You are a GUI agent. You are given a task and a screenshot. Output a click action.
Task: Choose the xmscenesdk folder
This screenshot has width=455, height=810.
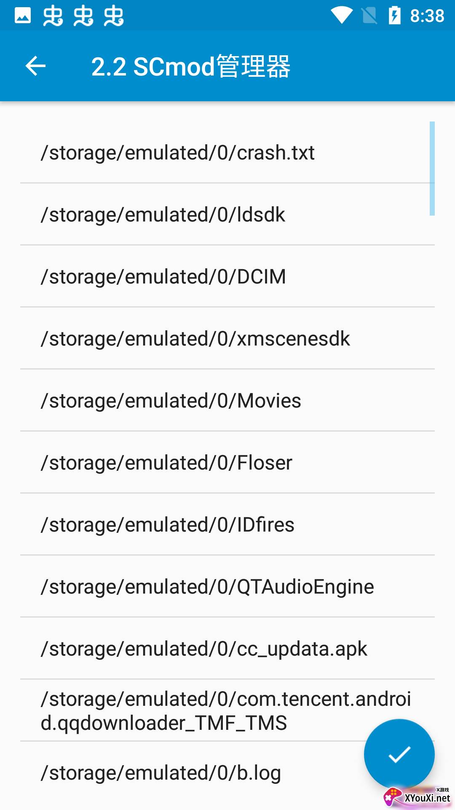tap(195, 339)
